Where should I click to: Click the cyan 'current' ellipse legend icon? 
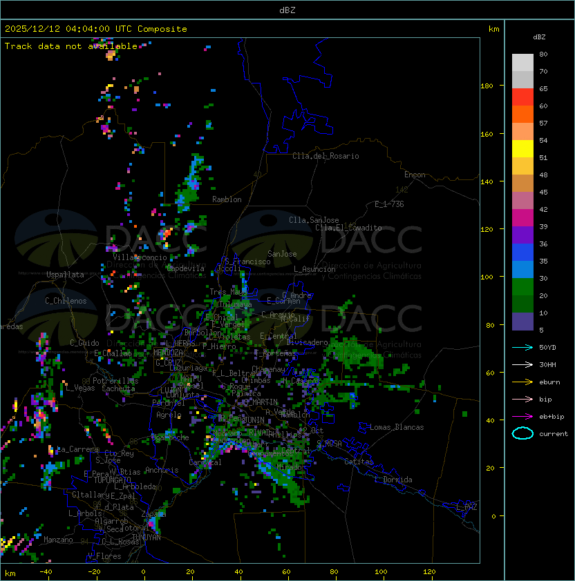(x=522, y=433)
